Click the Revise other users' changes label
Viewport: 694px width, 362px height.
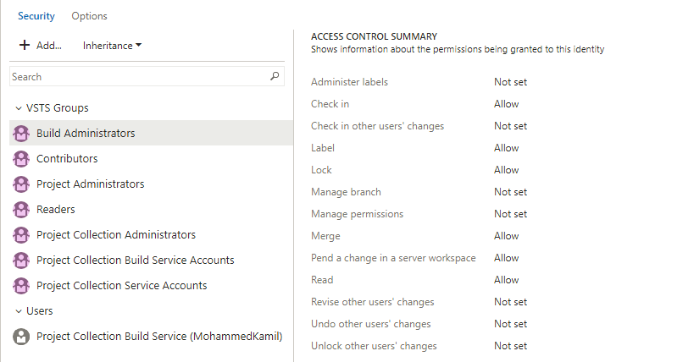point(373,302)
